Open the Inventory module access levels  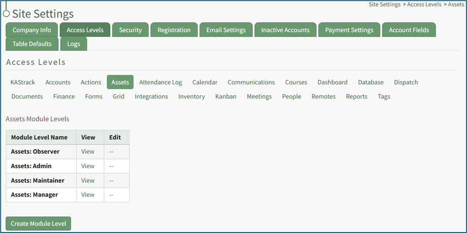191,96
